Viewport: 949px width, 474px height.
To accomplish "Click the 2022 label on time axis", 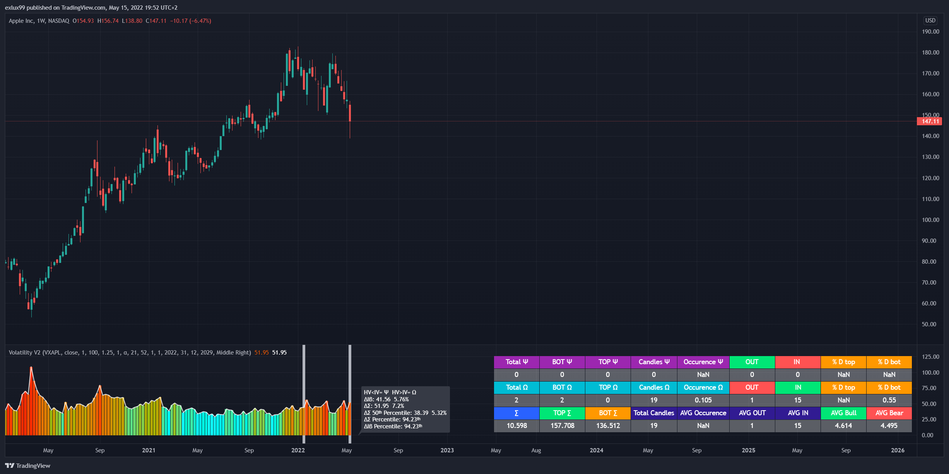I will click(298, 450).
